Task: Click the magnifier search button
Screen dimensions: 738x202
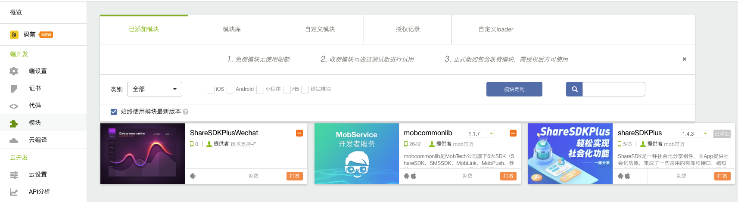Action: 574,89
